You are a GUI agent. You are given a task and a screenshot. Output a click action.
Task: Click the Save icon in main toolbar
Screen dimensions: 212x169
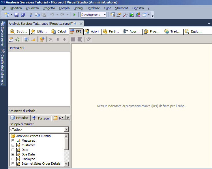click(16, 15)
